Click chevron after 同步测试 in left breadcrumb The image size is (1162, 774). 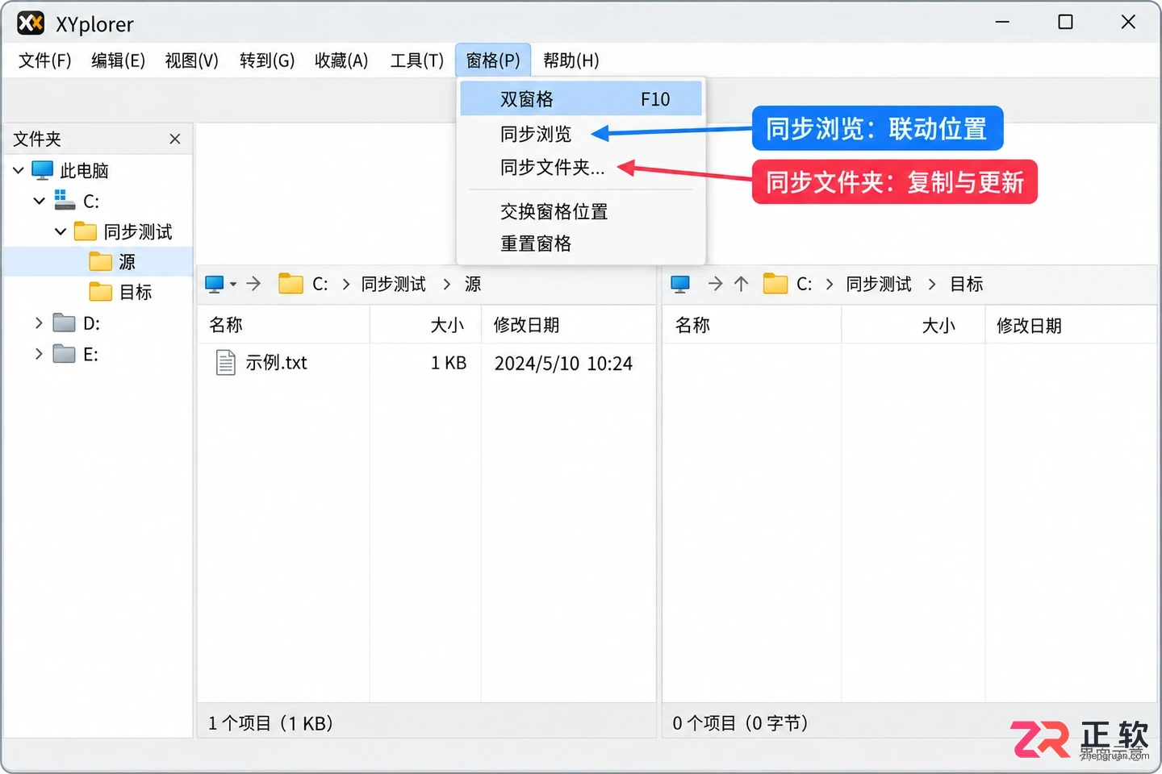447,284
